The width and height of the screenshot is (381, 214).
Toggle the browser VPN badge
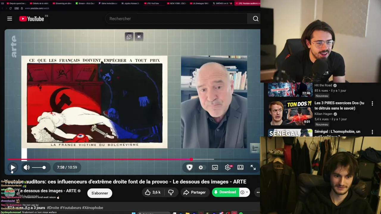point(17,8)
